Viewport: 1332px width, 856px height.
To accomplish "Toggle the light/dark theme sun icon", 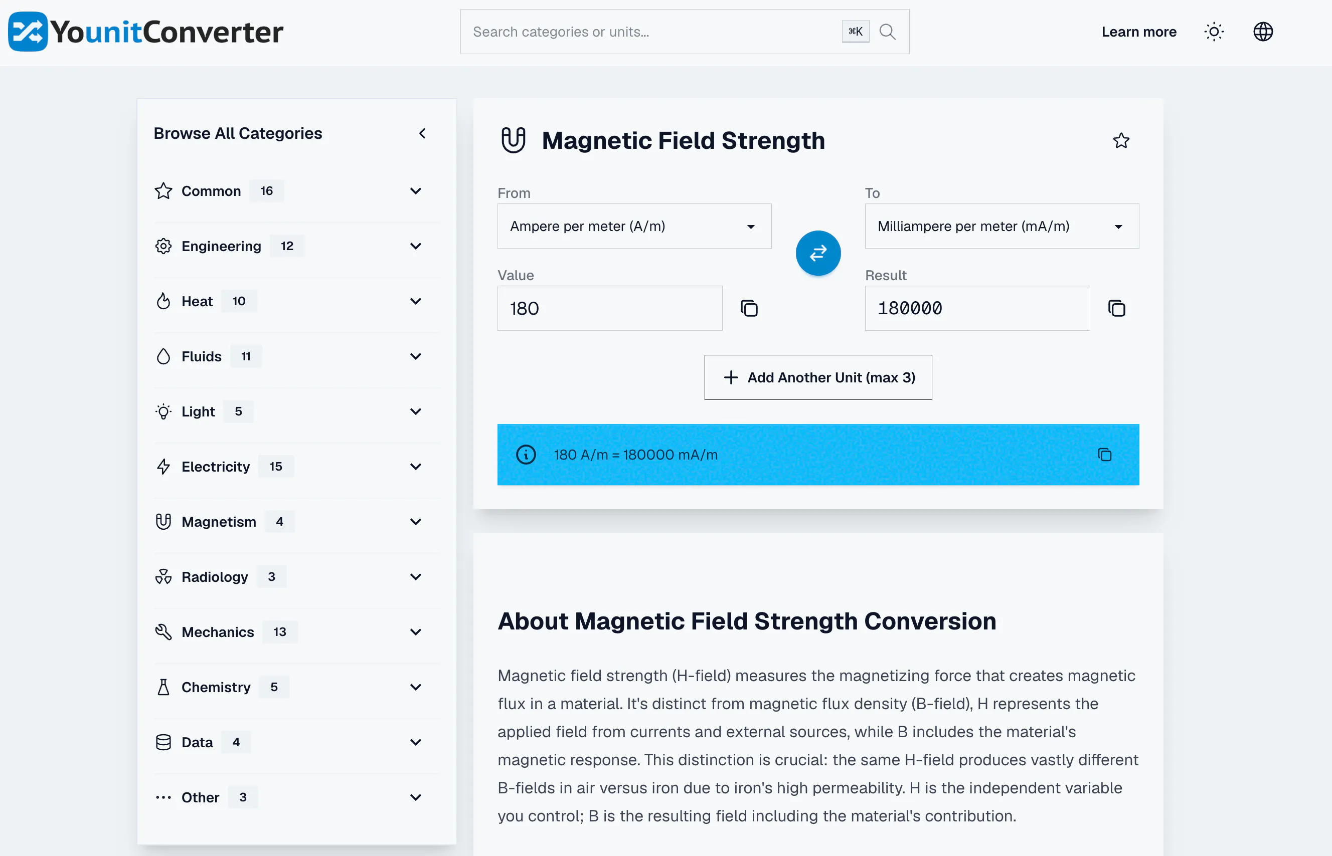I will (x=1214, y=32).
